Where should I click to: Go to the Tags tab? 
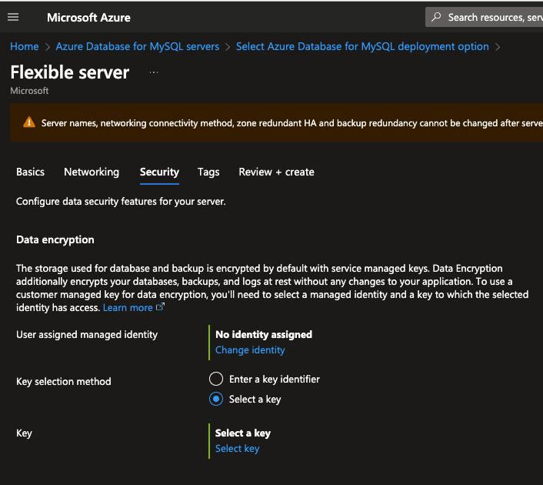pos(208,172)
